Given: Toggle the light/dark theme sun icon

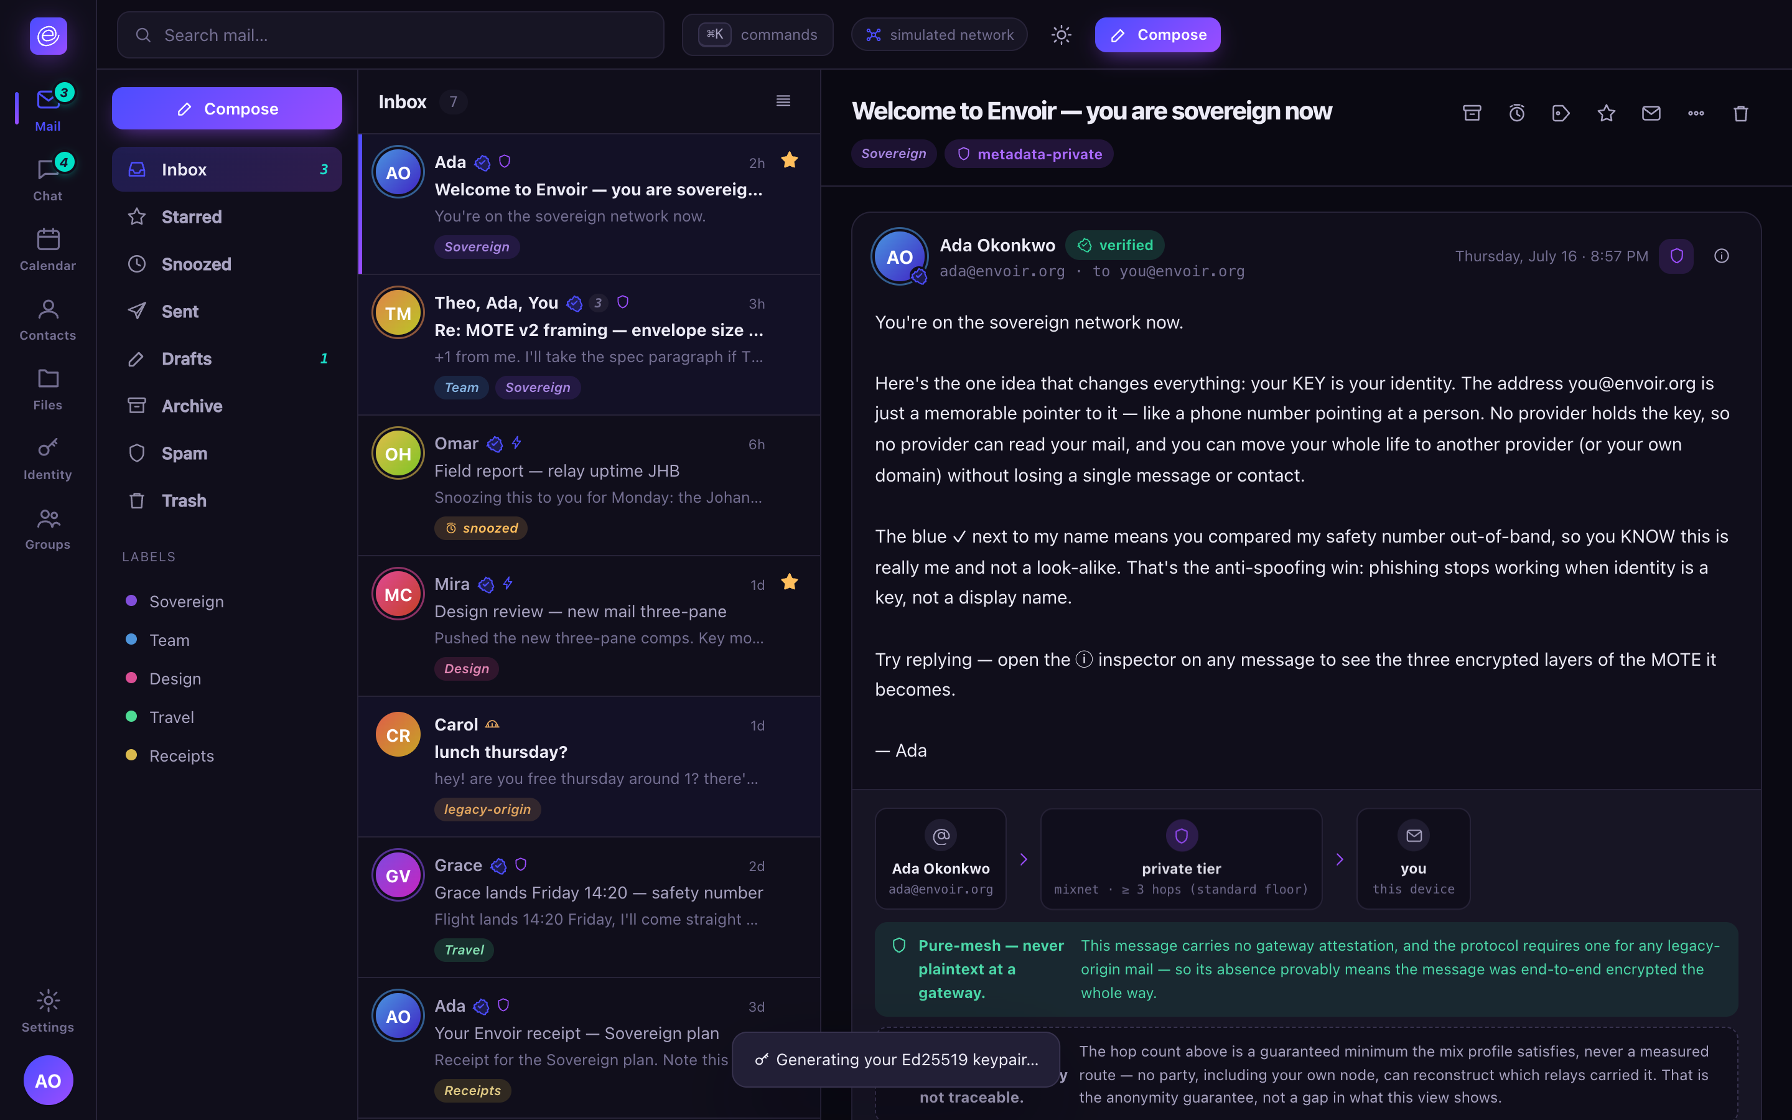Looking at the screenshot, I should 1061,35.
